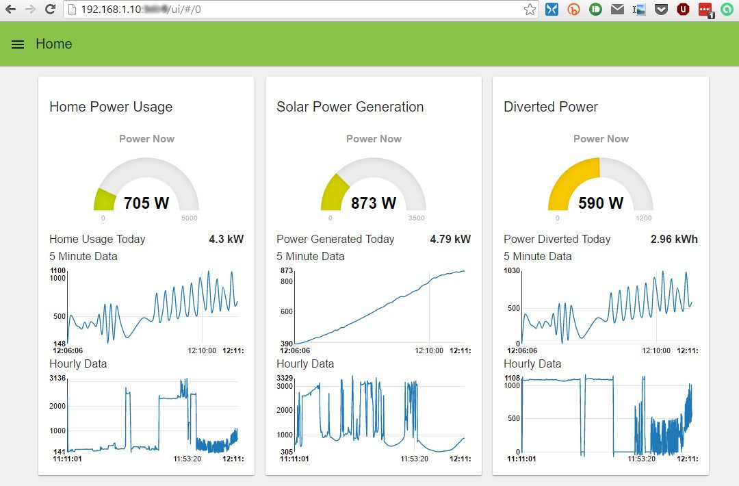Screen dimensions: 739x486
Task: Open the Pushbullet extension
Action: tap(594, 10)
